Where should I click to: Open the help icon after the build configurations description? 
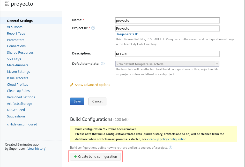click(170, 147)
